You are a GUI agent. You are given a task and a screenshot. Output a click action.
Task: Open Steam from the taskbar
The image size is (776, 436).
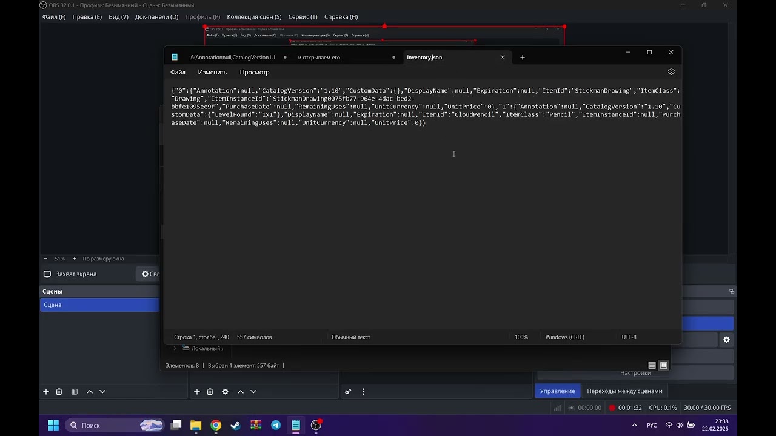coord(236,425)
